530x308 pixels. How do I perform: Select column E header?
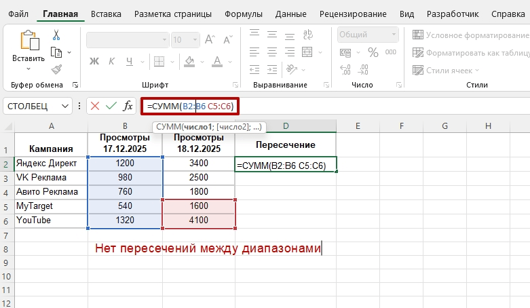click(x=358, y=126)
